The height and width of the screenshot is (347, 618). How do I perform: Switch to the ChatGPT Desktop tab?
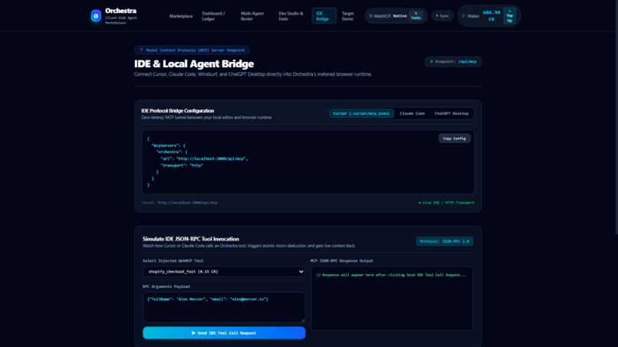point(452,113)
